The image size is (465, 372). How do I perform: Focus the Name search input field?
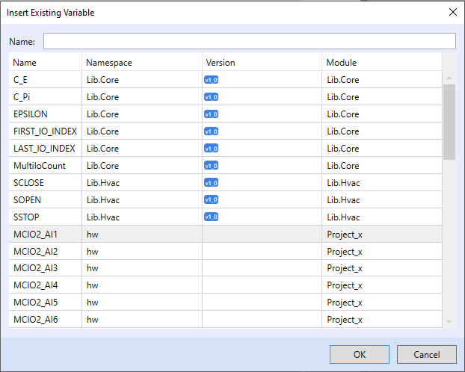click(x=249, y=41)
